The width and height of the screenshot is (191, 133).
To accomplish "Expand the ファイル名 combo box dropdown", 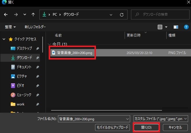I will tap(128, 119).
